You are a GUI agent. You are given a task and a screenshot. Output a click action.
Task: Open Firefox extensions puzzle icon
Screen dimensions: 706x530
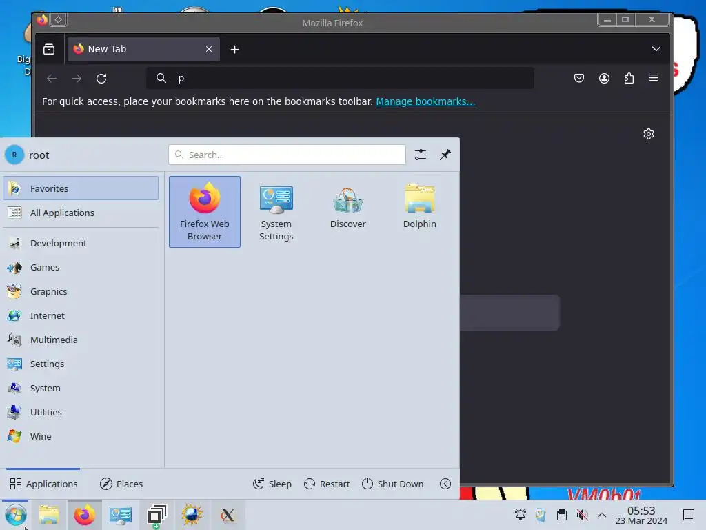629,79
